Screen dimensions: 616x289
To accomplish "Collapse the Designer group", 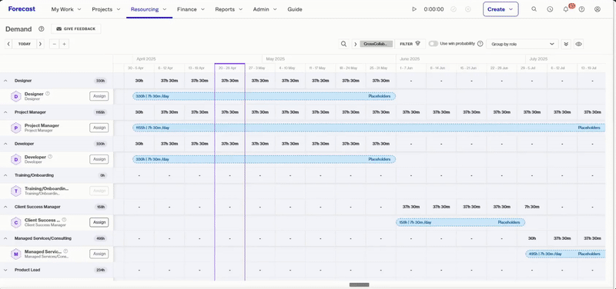I will [x=5, y=81].
